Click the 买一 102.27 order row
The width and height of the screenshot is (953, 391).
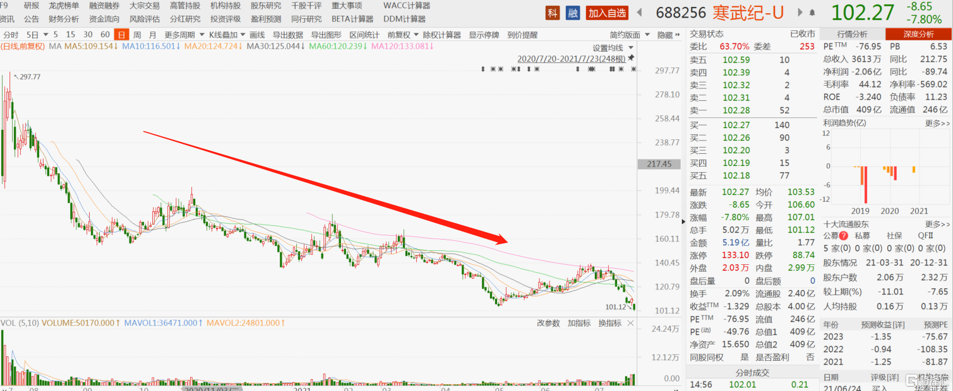pos(752,125)
